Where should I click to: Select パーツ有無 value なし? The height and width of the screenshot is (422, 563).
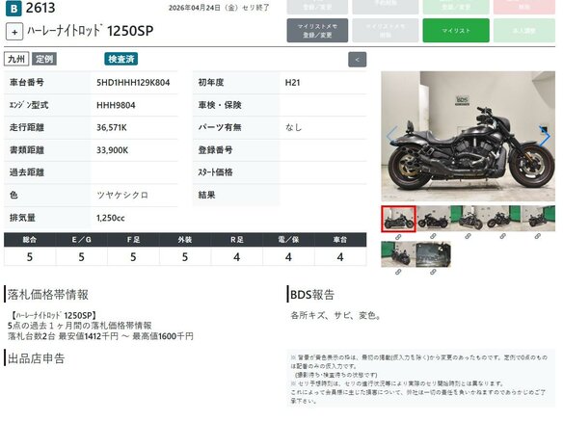click(293, 127)
